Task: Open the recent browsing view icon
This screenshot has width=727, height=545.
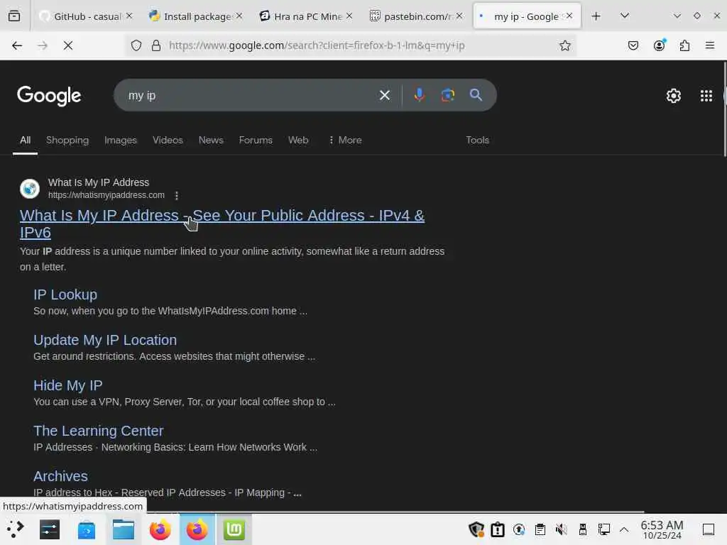Action: (x=14, y=16)
